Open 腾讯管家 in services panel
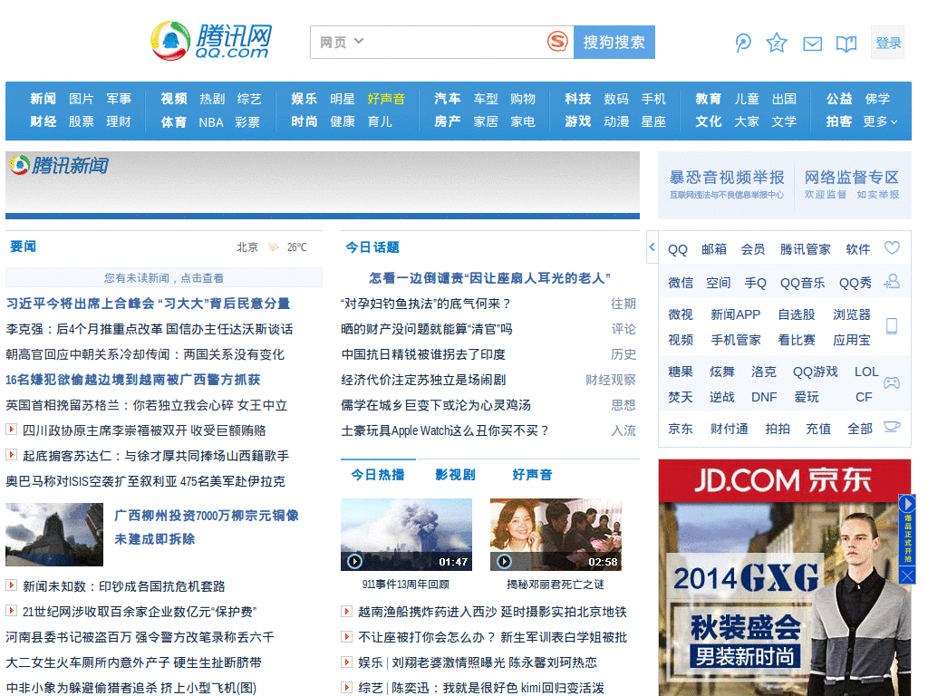 click(805, 249)
